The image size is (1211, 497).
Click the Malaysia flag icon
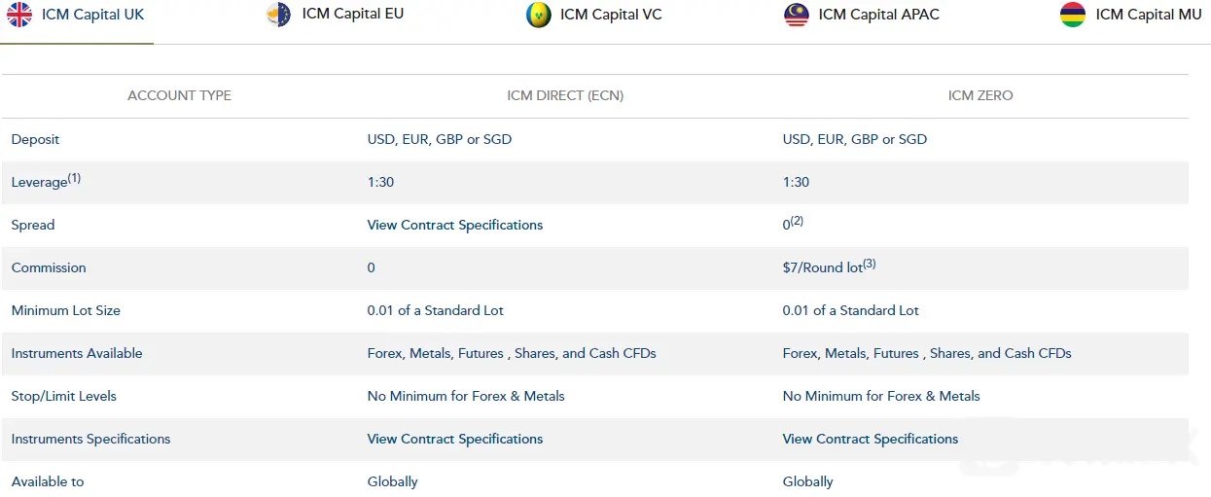tap(797, 15)
